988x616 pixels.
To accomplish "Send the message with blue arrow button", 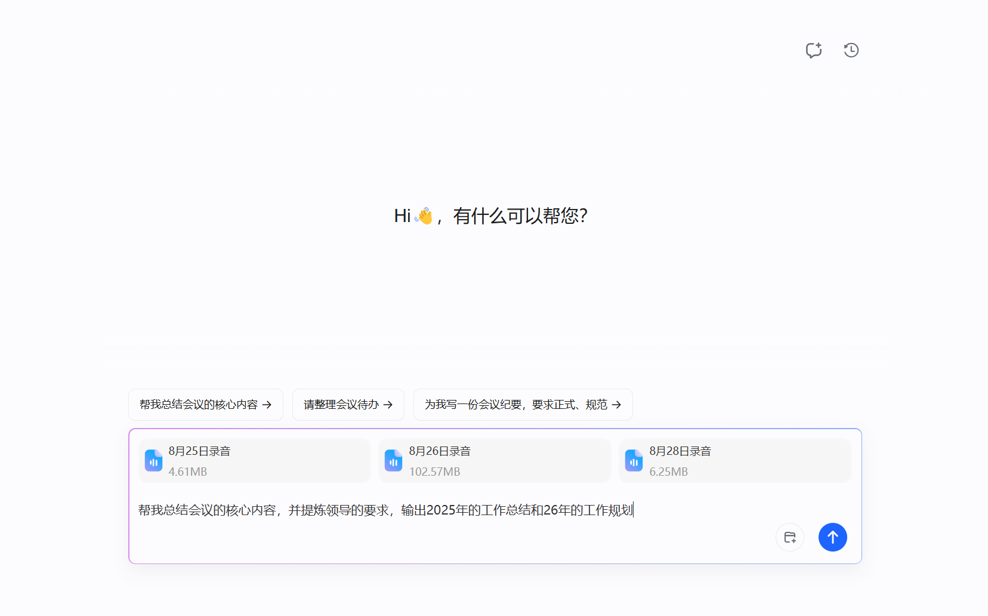I will click(x=832, y=537).
